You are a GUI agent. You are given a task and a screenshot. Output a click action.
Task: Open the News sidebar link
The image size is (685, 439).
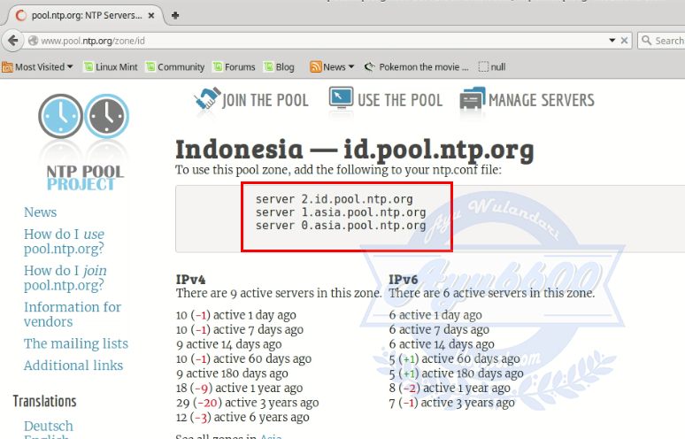40,212
